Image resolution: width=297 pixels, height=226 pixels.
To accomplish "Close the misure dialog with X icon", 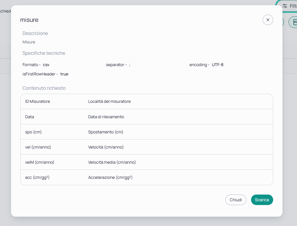I will tap(268, 20).
